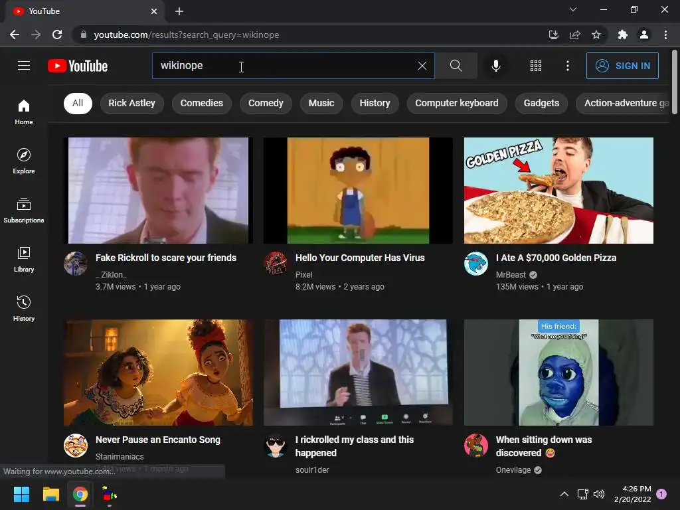The height and width of the screenshot is (510, 680).
Task: Open rickrolled my class video thumbnail
Action: click(358, 373)
